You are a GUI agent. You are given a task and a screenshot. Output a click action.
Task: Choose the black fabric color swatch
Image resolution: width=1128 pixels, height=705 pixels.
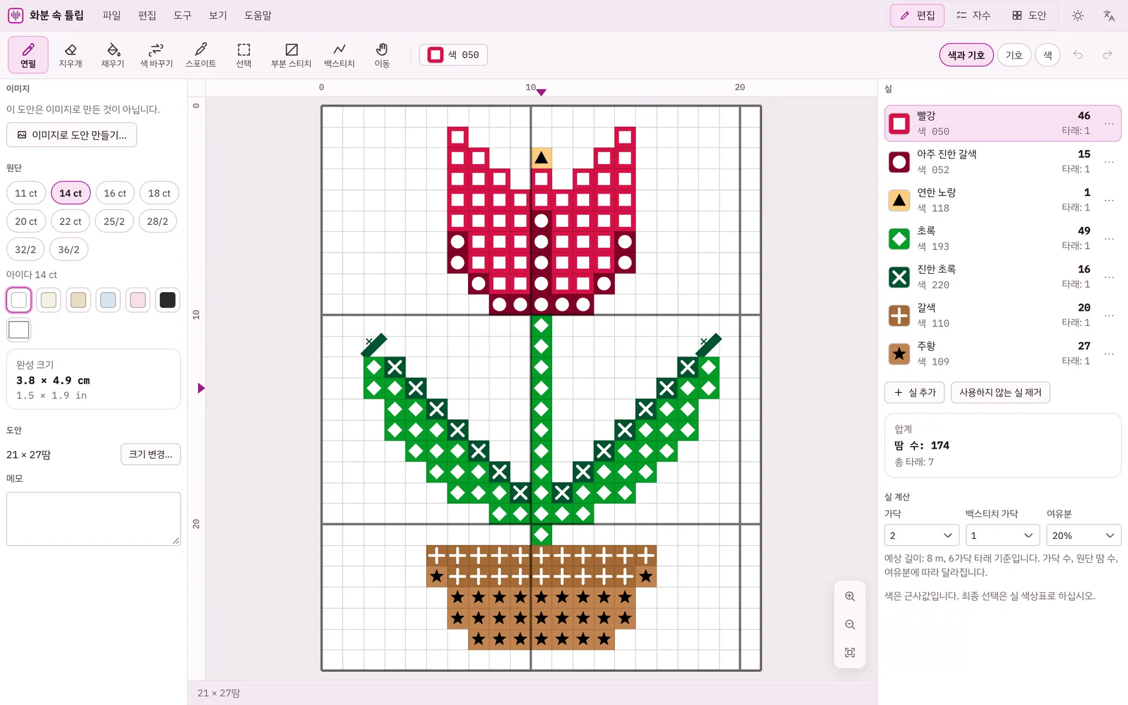[x=167, y=300]
